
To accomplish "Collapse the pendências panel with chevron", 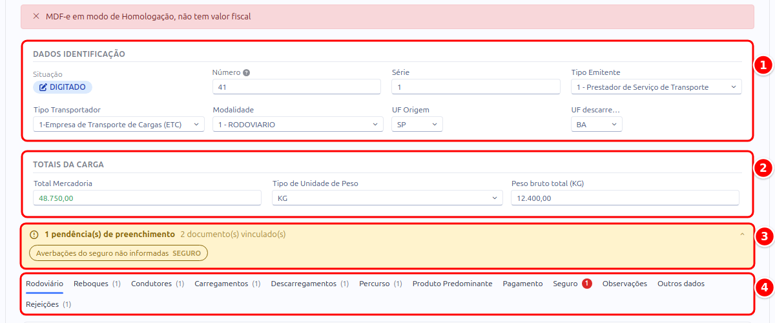I will (x=742, y=234).
